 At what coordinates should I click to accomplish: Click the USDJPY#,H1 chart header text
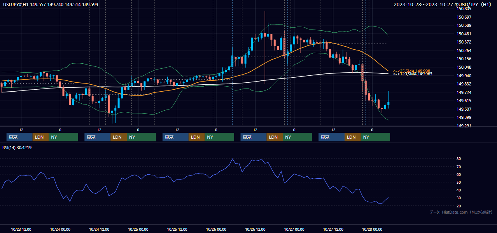50,4
